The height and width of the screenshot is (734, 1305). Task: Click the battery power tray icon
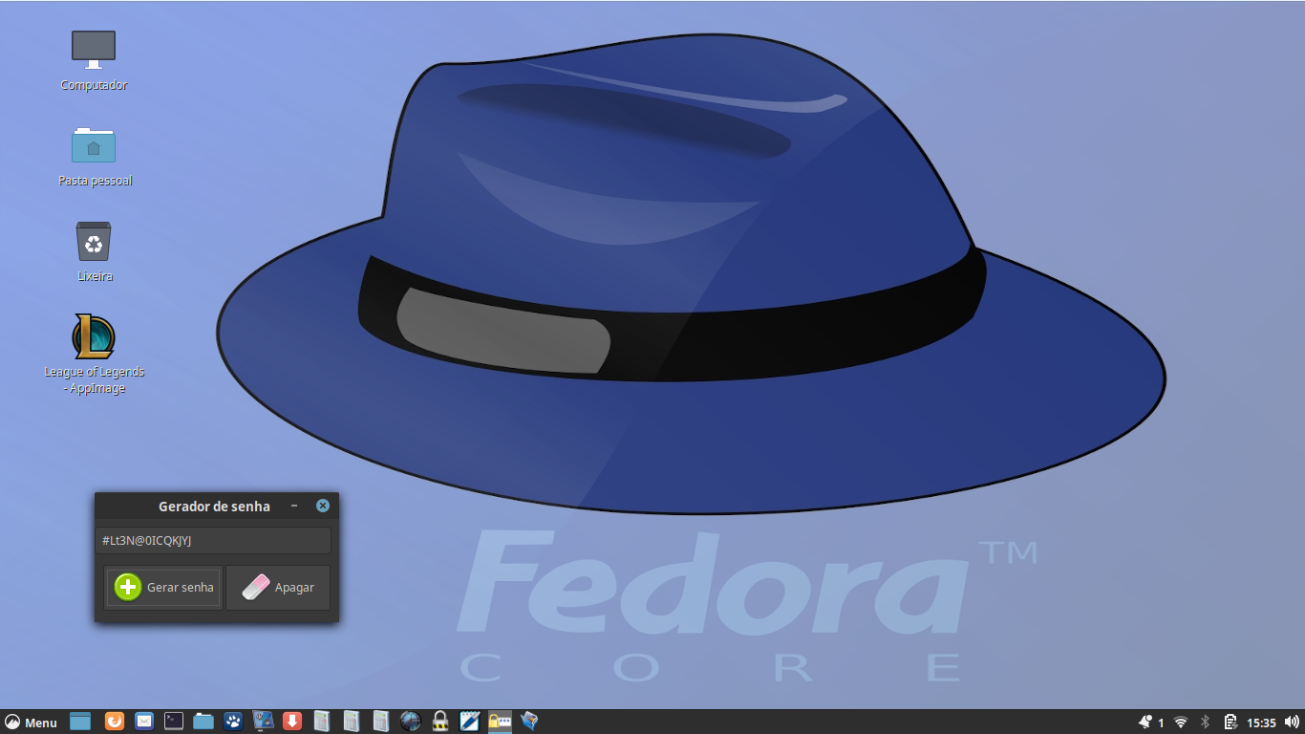[x=1230, y=723]
